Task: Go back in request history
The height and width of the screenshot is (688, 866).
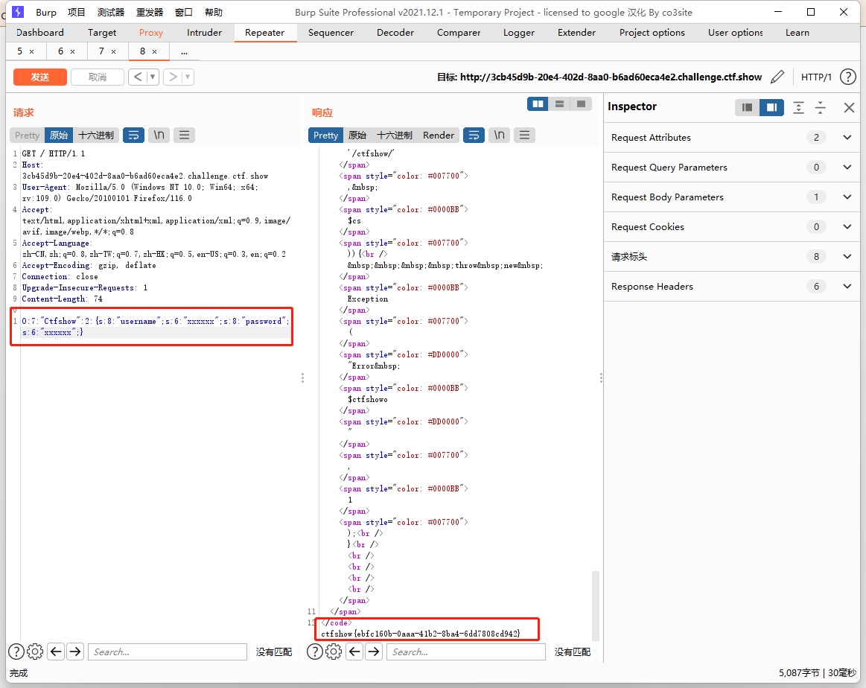Action: click(x=138, y=77)
